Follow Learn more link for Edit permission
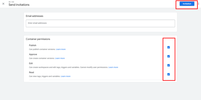201x100 pixels. pos(113,67)
